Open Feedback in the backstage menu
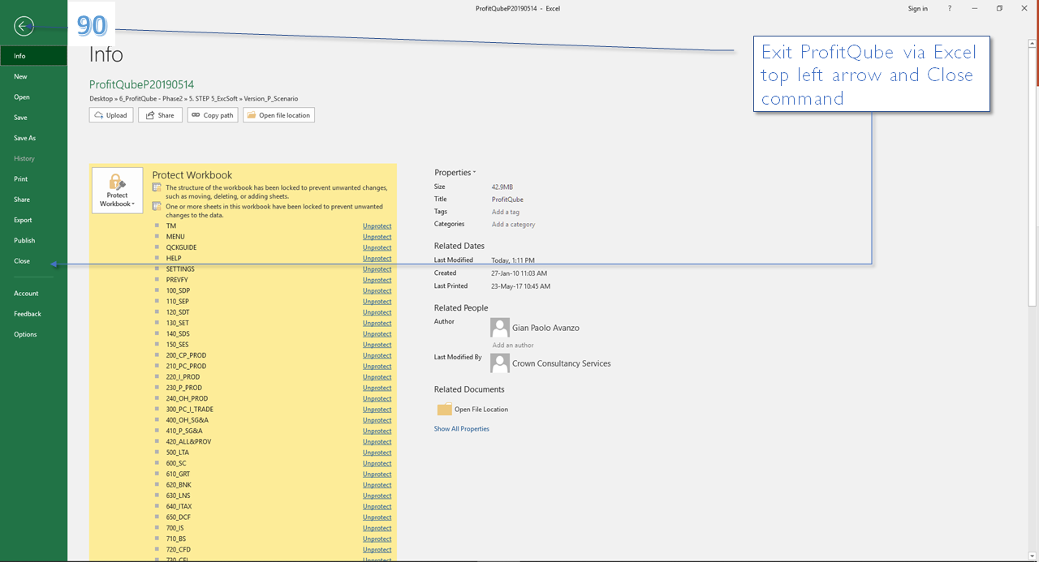This screenshot has width=1039, height=584. (33, 314)
